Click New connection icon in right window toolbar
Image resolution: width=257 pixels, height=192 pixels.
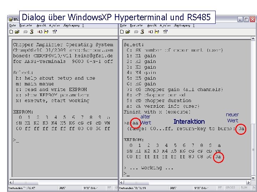click(x=122, y=32)
